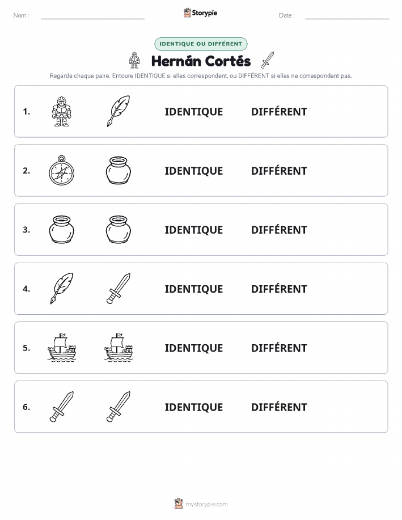
Task: Click the sword icon beside the title
Action: point(267,60)
